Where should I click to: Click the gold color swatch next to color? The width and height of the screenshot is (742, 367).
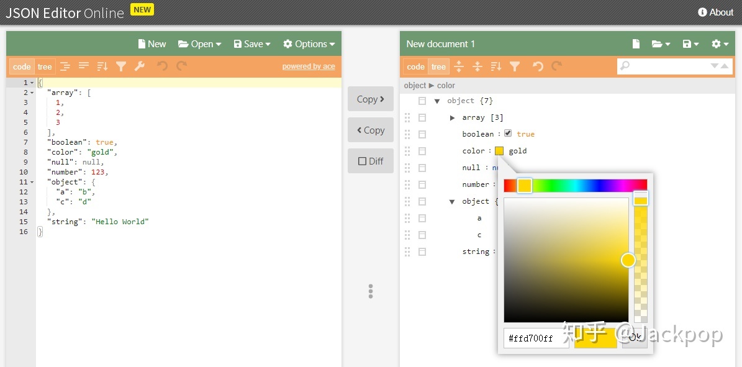(499, 151)
